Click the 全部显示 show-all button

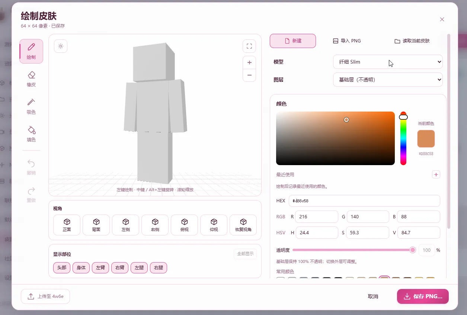coord(245,254)
